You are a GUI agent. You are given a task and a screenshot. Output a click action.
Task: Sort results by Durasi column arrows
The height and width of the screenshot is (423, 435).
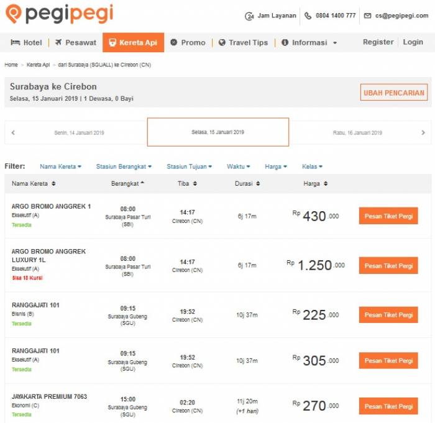pos(258,184)
